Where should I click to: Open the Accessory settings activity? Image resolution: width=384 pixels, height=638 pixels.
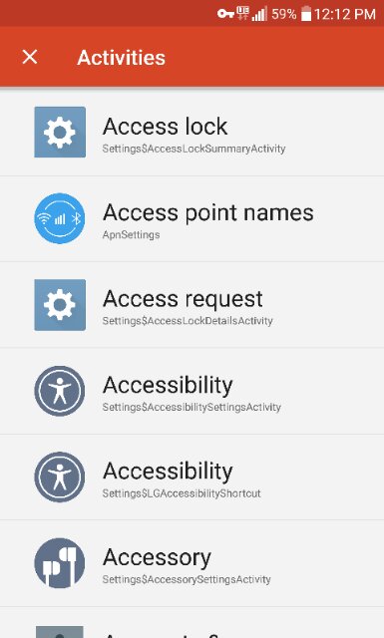[x=192, y=563]
